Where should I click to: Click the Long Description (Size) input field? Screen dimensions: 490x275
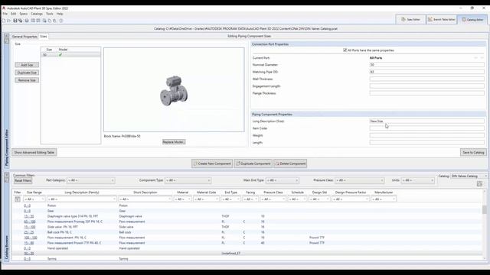tap(427, 121)
